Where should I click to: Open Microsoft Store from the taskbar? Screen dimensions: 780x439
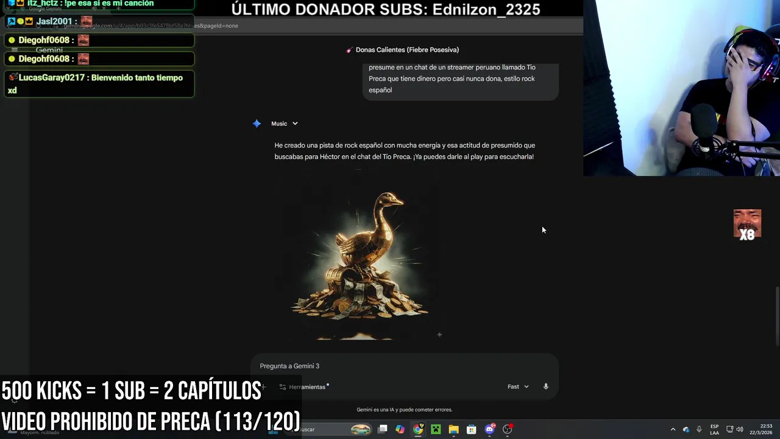(471, 429)
